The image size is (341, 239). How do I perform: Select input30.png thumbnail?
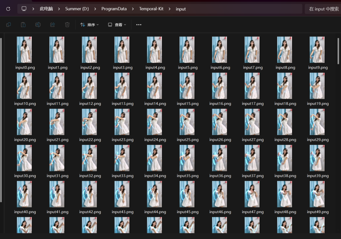pos(24,158)
